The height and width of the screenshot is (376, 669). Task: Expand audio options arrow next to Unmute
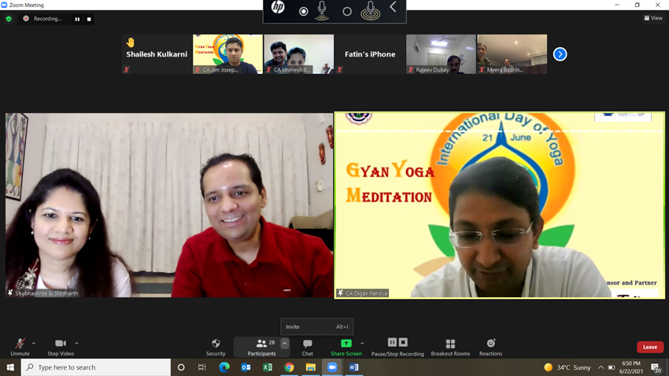[34, 343]
